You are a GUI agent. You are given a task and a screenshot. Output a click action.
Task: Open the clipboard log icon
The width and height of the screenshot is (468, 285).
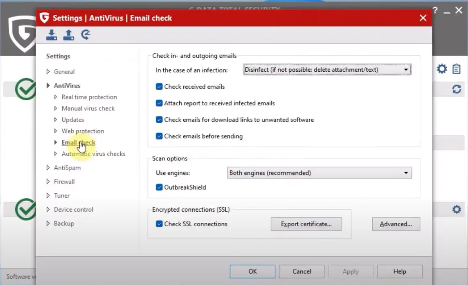pos(456,69)
